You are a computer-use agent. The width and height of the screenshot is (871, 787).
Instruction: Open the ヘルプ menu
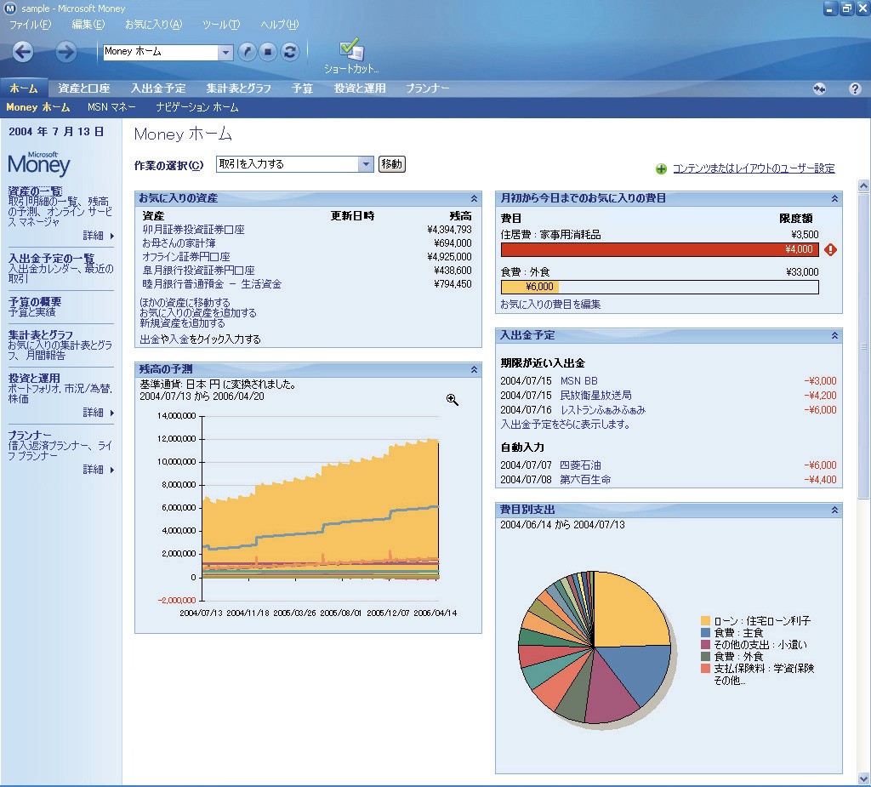click(x=279, y=25)
